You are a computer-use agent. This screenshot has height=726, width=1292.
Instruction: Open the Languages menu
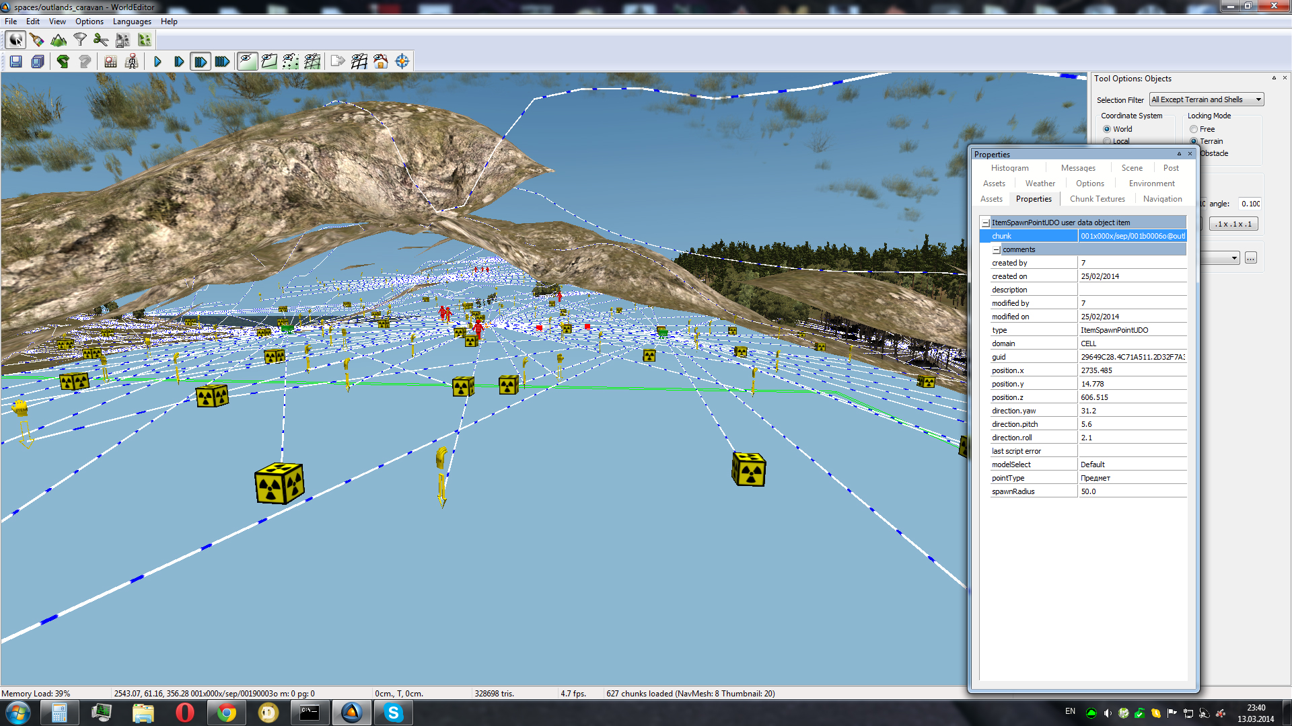(x=132, y=22)
